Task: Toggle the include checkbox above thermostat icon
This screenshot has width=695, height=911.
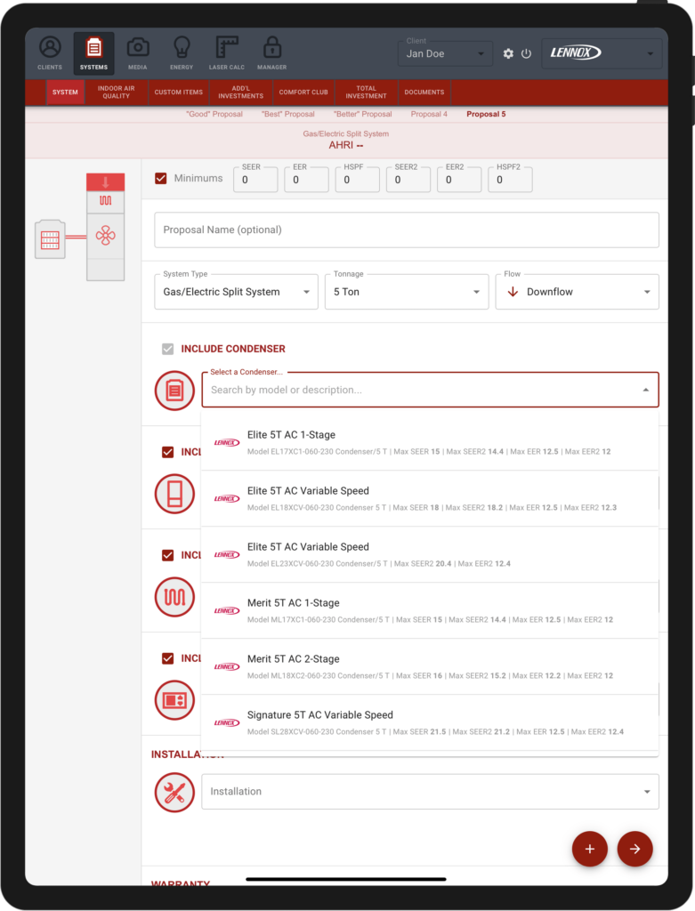Action: 168,658
